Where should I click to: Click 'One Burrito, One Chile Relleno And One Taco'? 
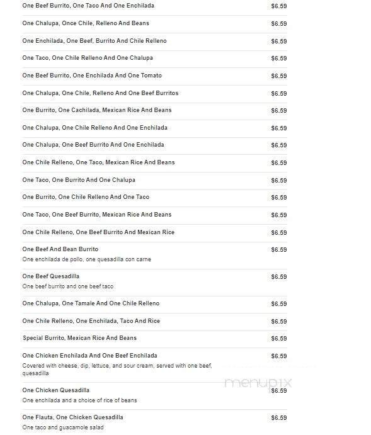click(x=86, y=197)
